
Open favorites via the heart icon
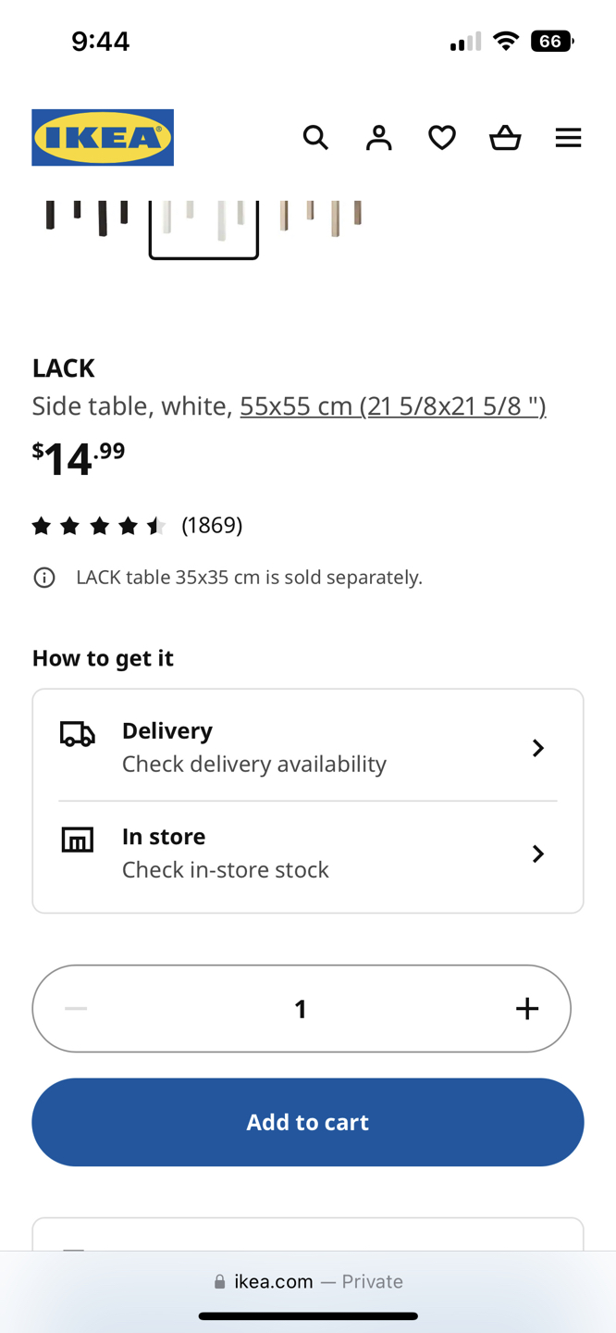[x=442, y=138]
